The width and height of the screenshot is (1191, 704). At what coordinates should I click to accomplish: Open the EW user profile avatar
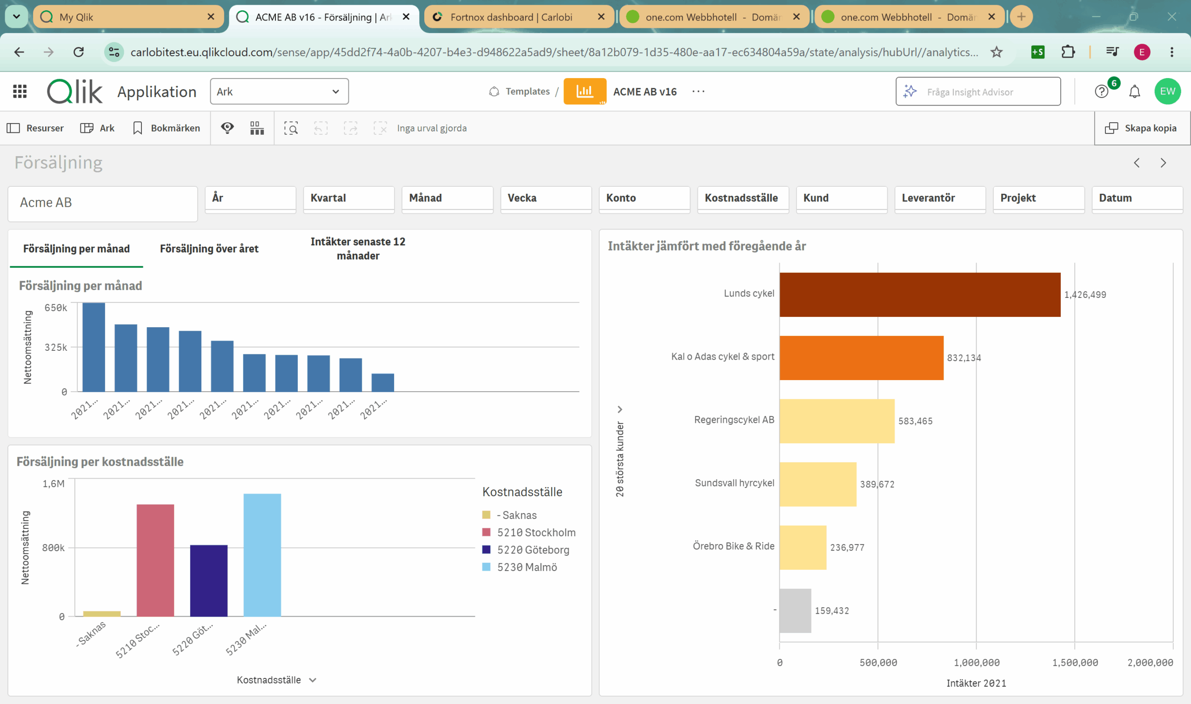click(x=1167, y=91)
